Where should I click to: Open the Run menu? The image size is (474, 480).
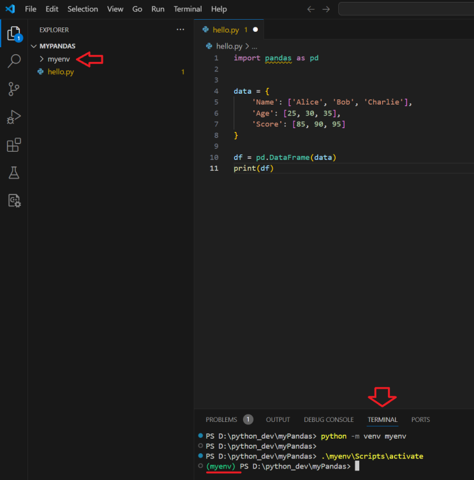158,9
